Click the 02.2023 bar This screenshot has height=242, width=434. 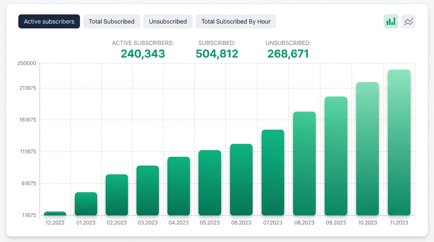tap(117, 195)
